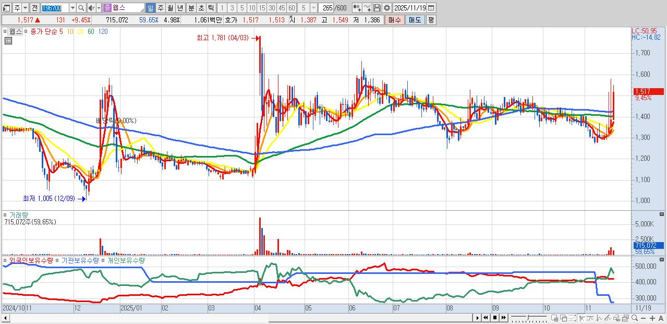
Task: Click the chart replay play button
Action: 477,318
